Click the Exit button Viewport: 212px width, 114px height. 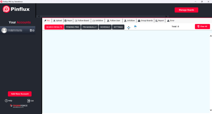coord(30,101)
